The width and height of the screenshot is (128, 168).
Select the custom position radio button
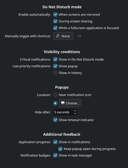click(x=55, y=103)
